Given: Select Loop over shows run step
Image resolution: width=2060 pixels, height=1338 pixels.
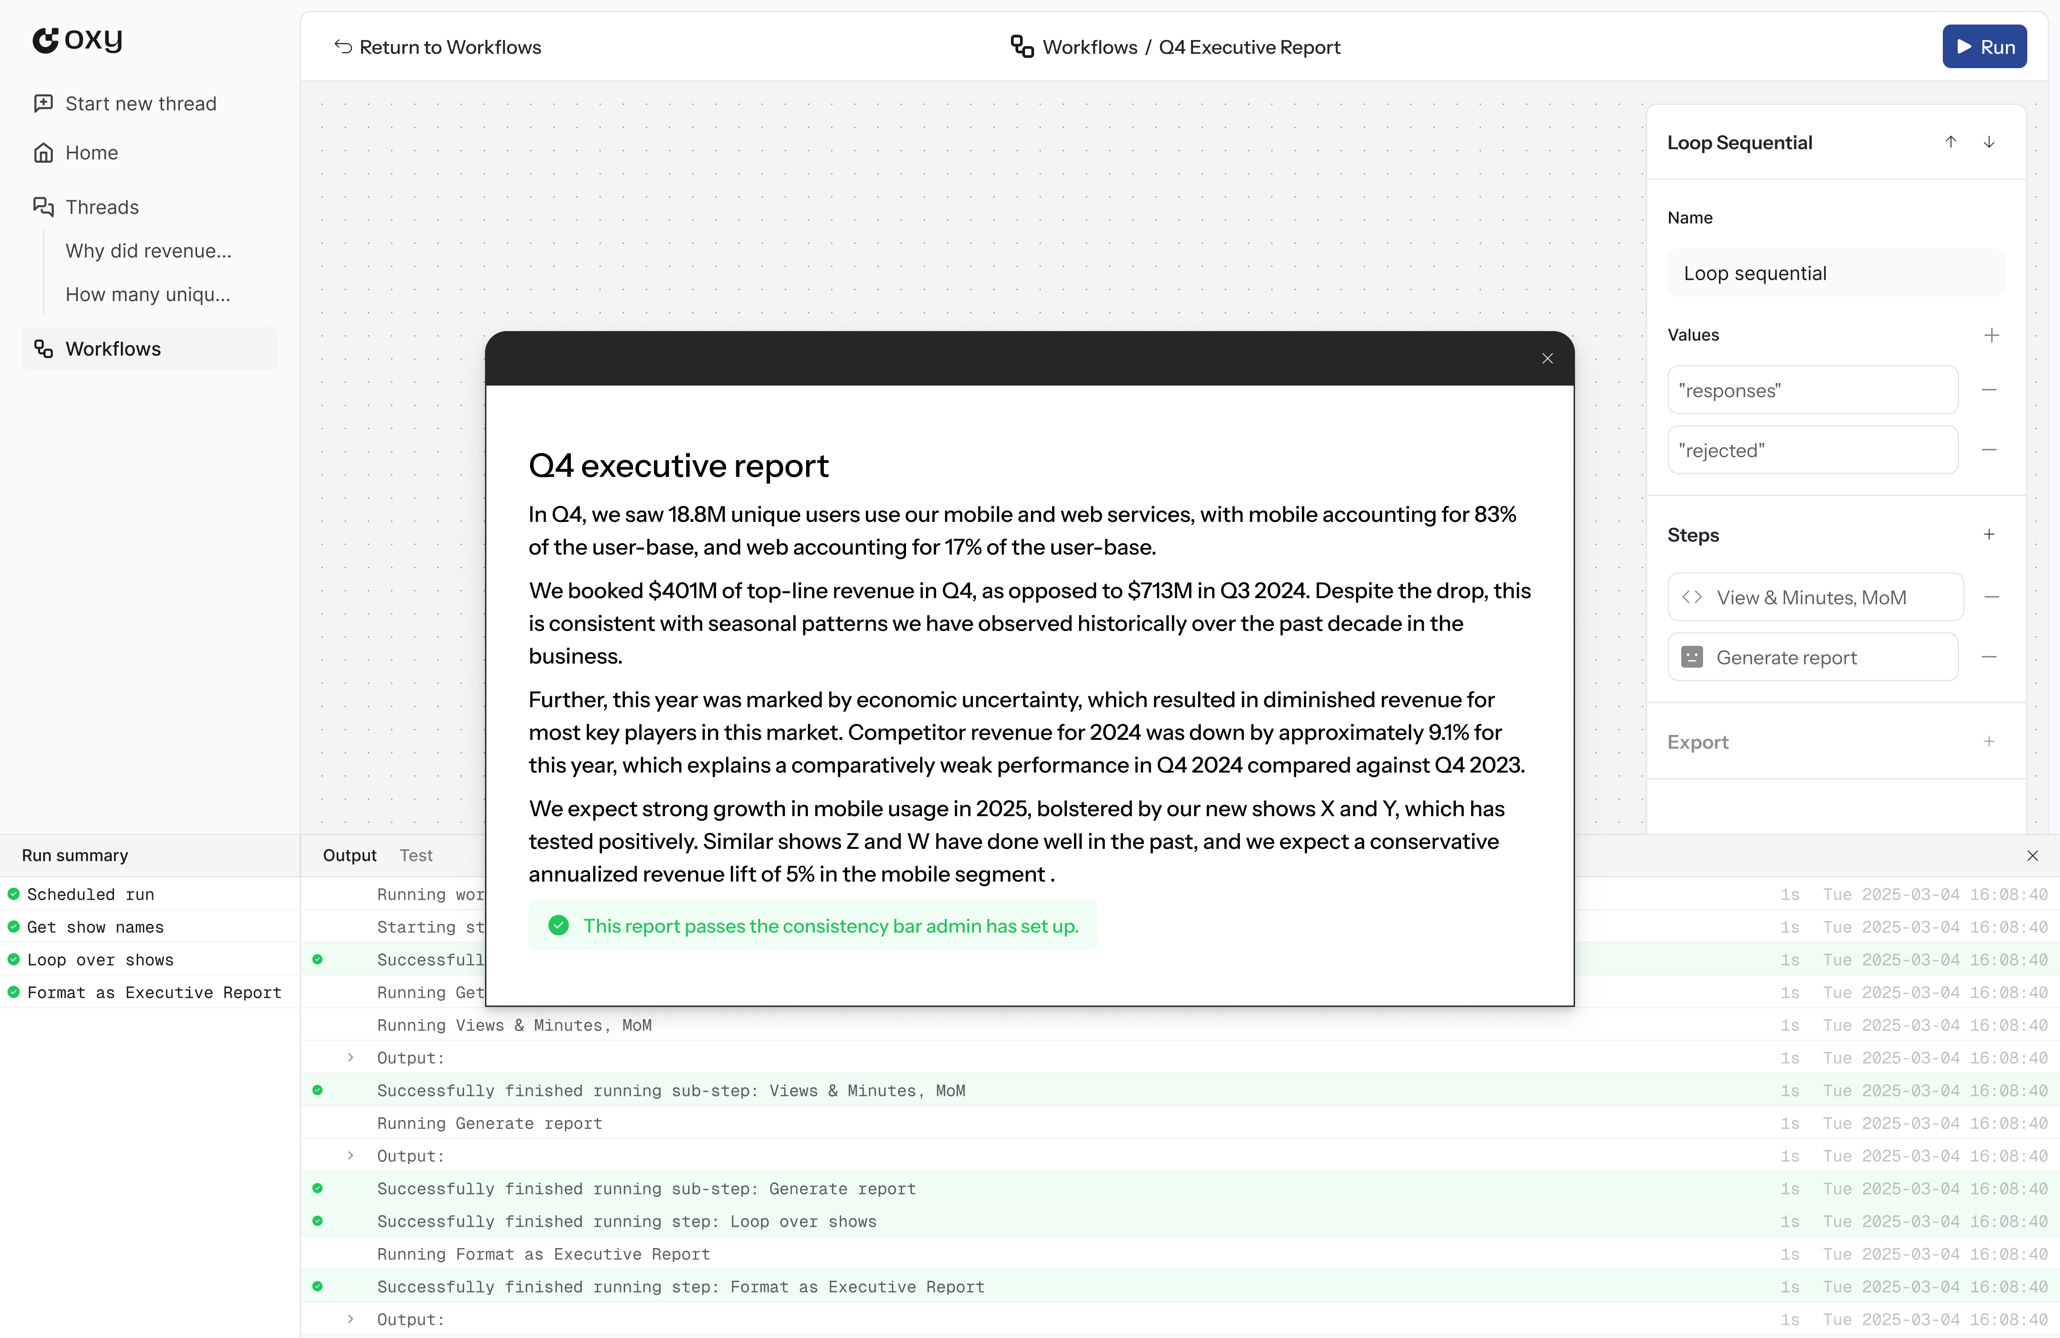Looking at the screenshot, I should point(99,960).
